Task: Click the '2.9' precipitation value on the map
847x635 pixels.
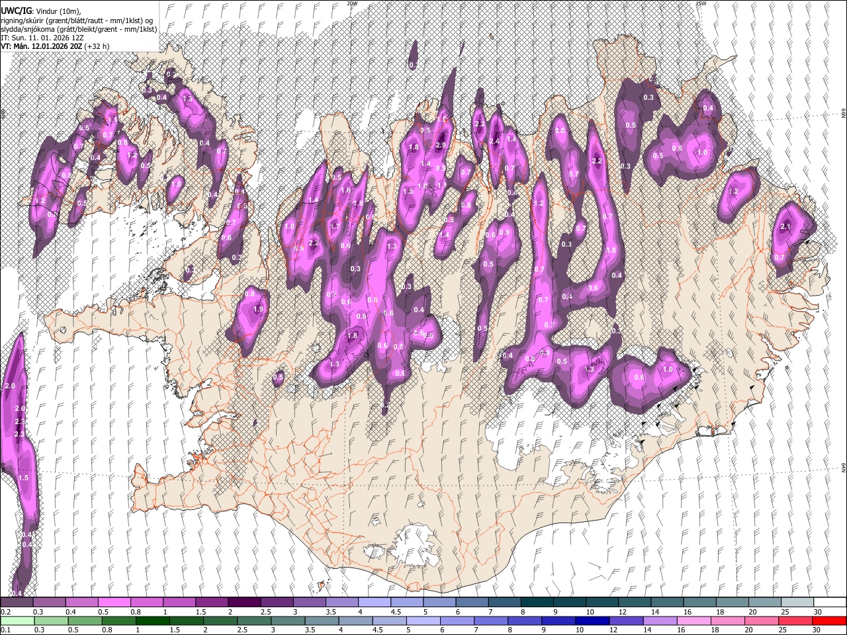Action: (x=441, y=146)
